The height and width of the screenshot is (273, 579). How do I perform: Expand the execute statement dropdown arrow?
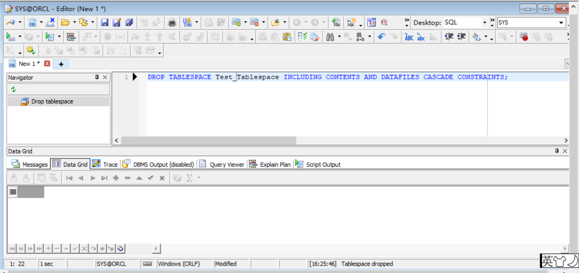[20, 36]
